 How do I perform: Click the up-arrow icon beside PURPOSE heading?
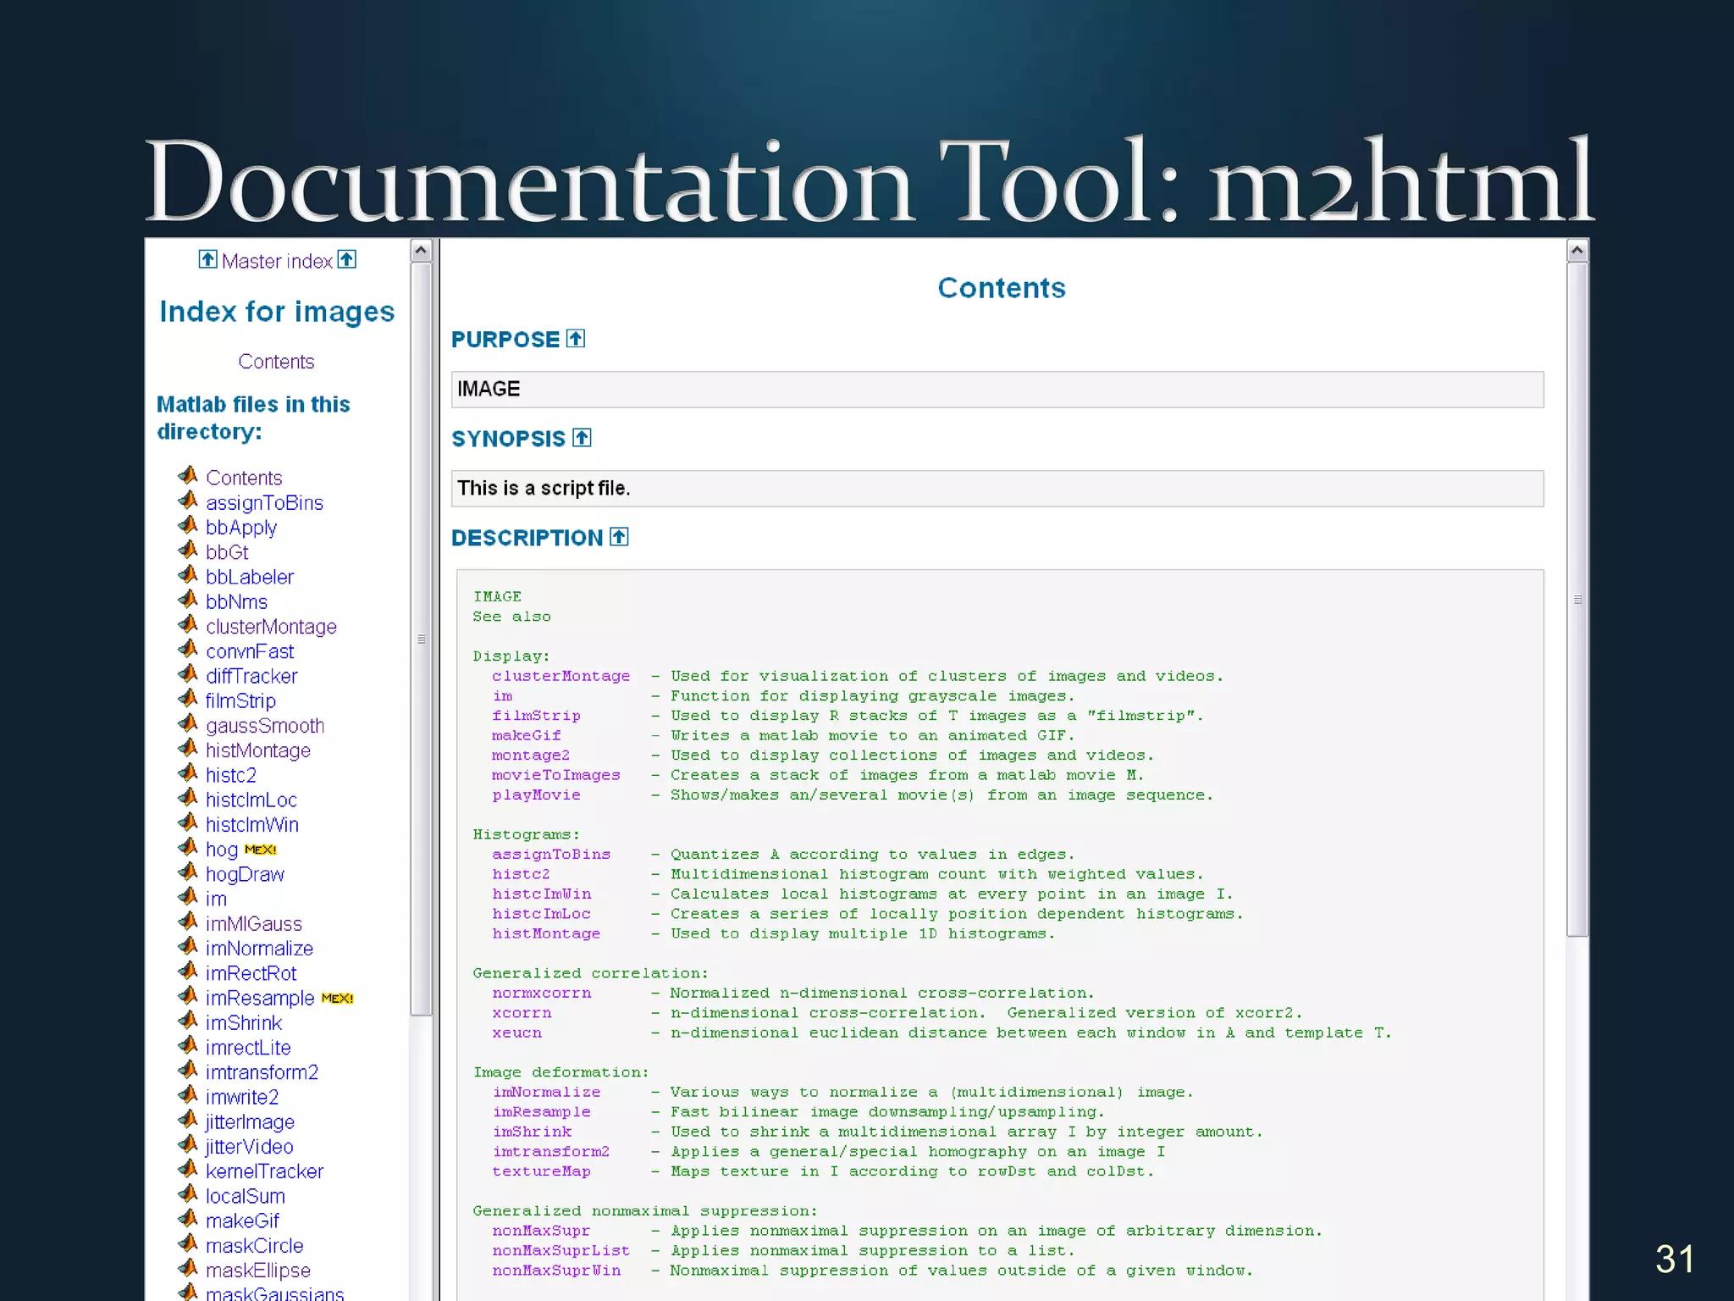576,339
